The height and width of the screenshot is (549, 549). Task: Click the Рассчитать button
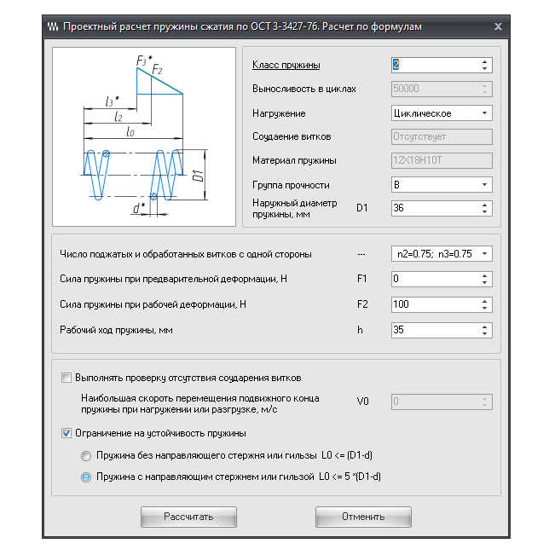click(188, 517)
